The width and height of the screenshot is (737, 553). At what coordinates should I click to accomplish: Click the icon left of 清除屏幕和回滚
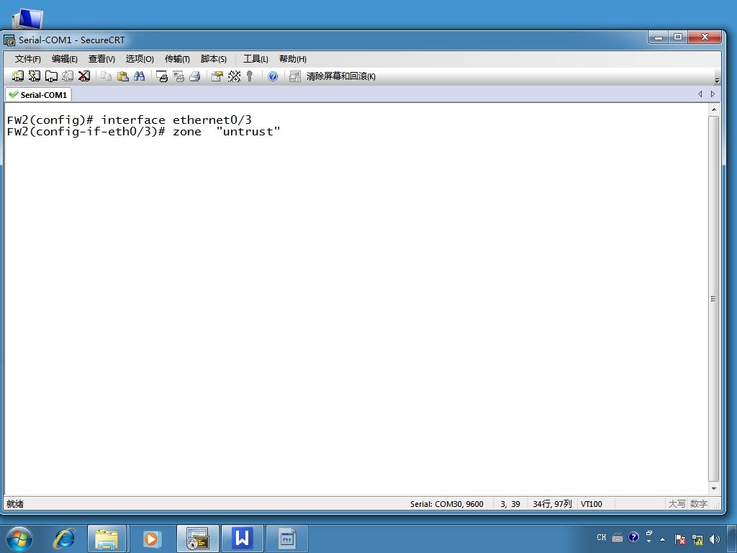294,76
